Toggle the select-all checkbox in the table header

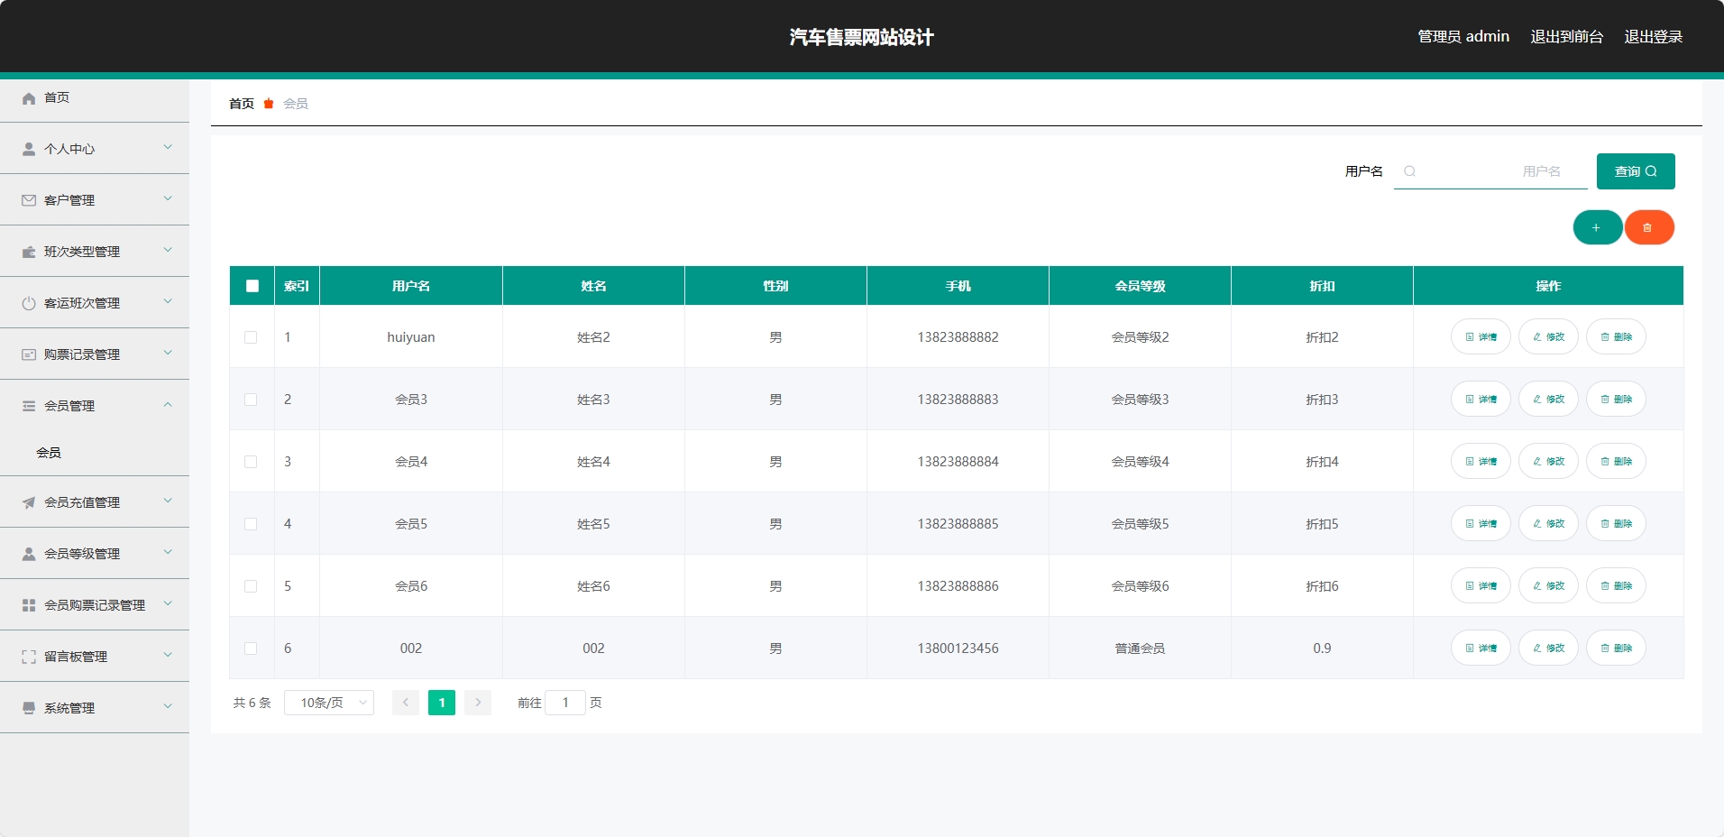252,286
